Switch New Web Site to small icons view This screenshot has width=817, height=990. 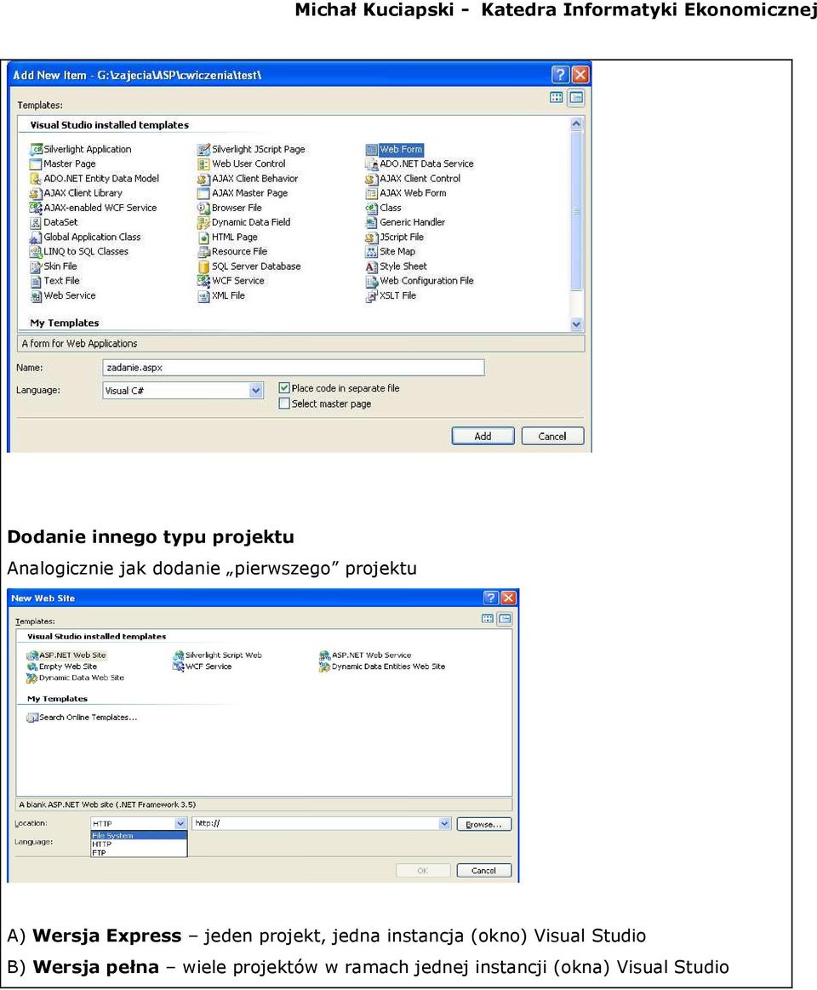pyautogui.click(x=505, y=619)
